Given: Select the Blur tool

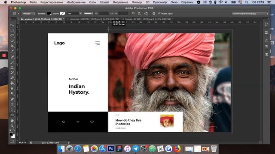Looking at the screenshot, I should click(x=12, y=89).
